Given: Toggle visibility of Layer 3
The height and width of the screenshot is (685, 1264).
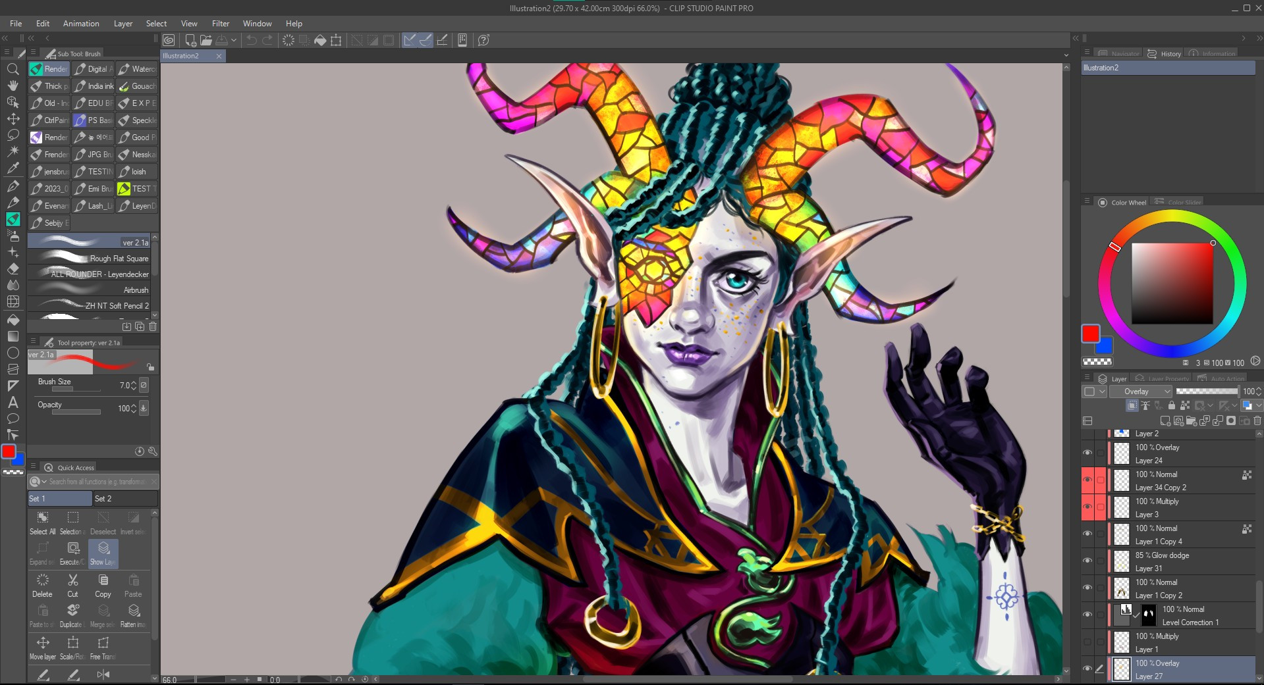Looking at the screenshot, I should (1087, 507).
